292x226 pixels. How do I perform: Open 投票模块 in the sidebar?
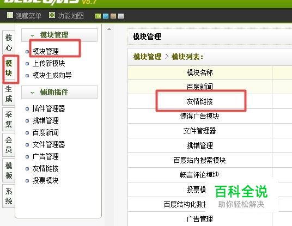pyautogui.click(x=46, y=180)
